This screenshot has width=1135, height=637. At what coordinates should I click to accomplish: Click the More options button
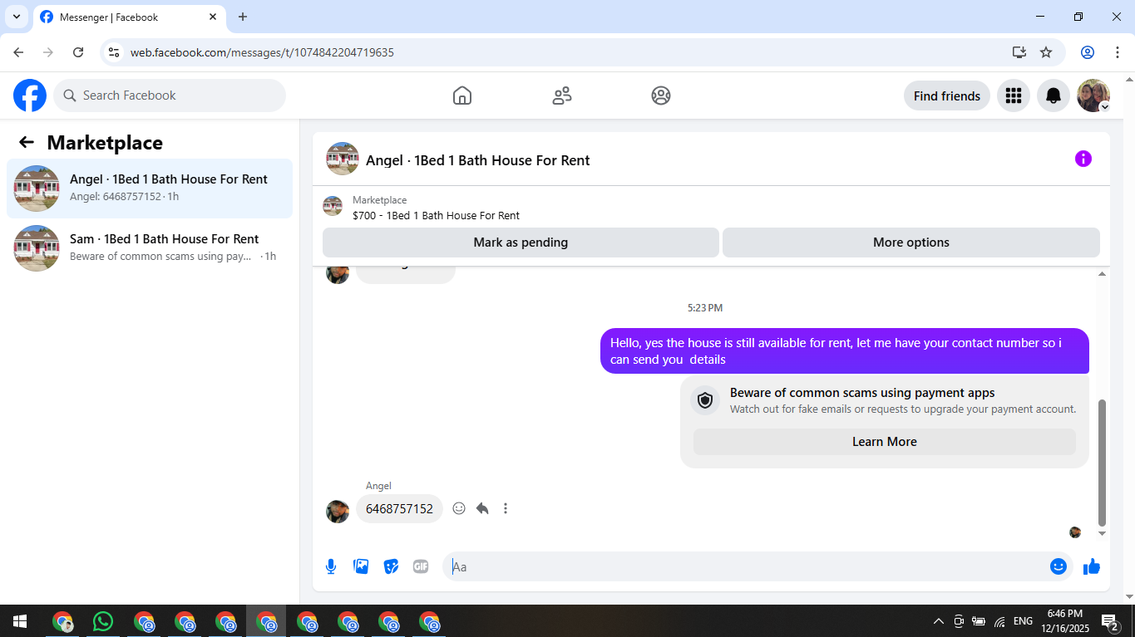pyautogui.click(x=911, y=243)
